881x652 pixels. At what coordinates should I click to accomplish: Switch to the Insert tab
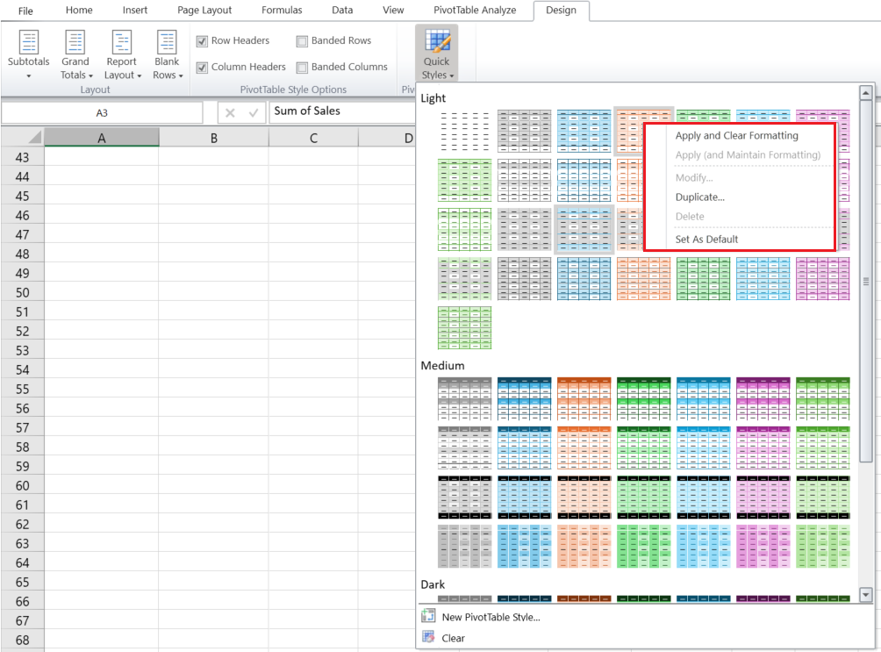[x=135, y=11]
